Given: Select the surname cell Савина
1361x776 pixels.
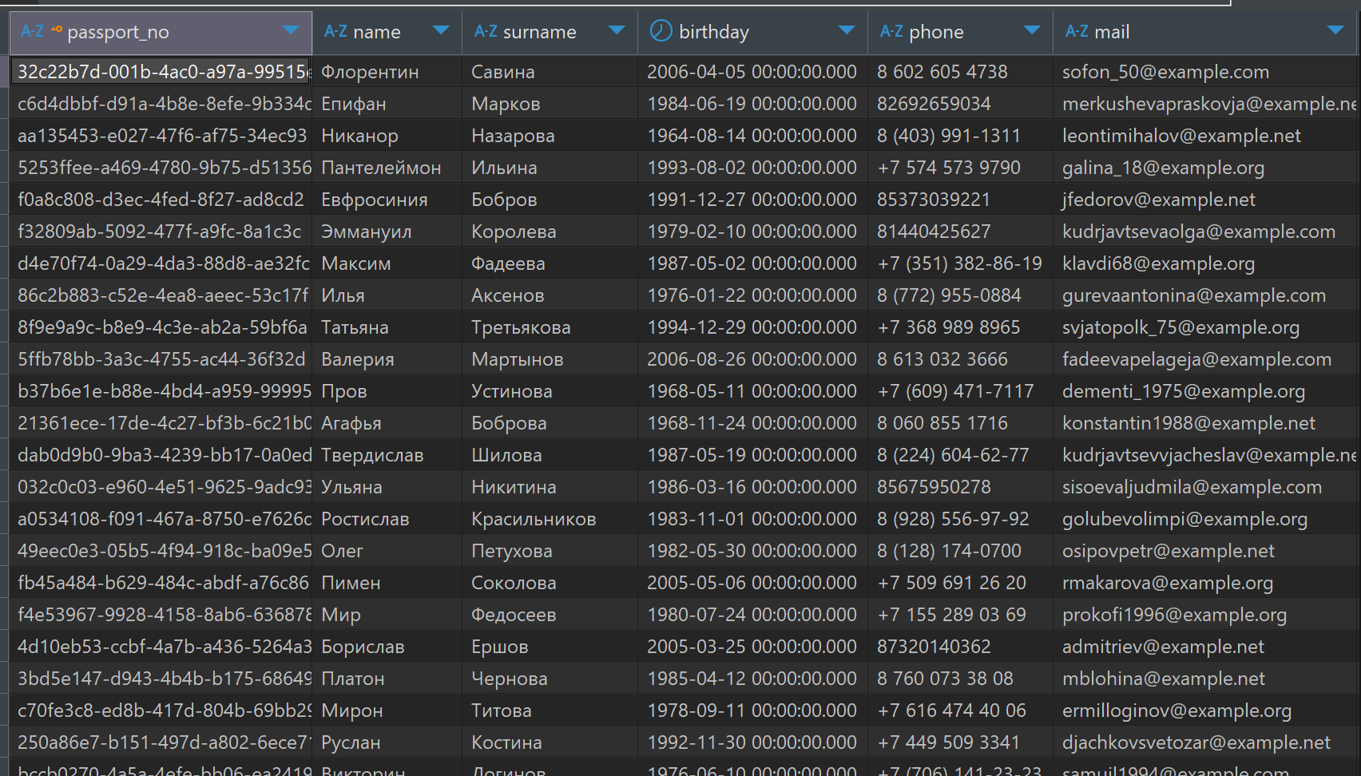Looking at the screenshot, I should 550,72.
